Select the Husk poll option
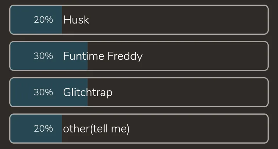 (x=139, y=20)
